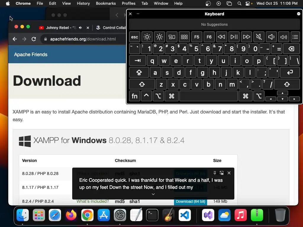Tap the Mission Control key on keyboard
Image resolution: width=303 pixels, height=227 pixels.
coord(172,37)
